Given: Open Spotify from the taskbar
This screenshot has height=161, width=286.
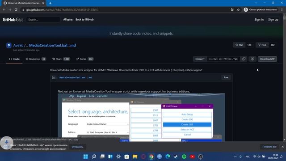Looking at the screenshot, I should (184, 157).
